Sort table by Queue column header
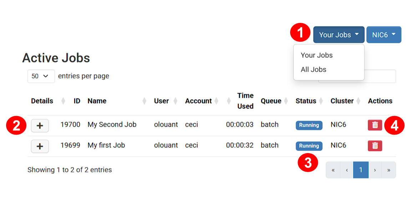Image resolution: width=420 pixels, height=207 pixels. [x=271, y=101]
